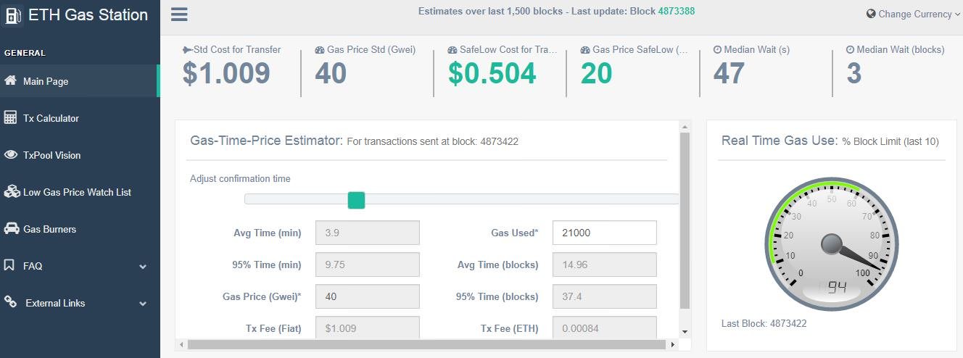Click the Gas Price (Gwei) input field

tap(368, 296)
